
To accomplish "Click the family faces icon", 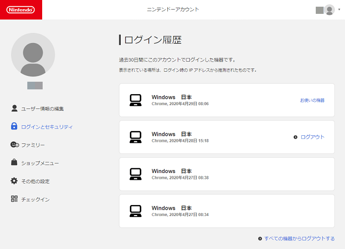I will pos(14,145).
